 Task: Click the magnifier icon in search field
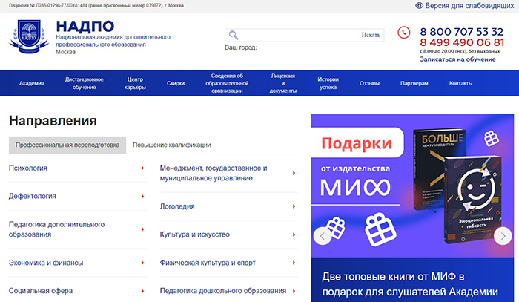(234, 35)
